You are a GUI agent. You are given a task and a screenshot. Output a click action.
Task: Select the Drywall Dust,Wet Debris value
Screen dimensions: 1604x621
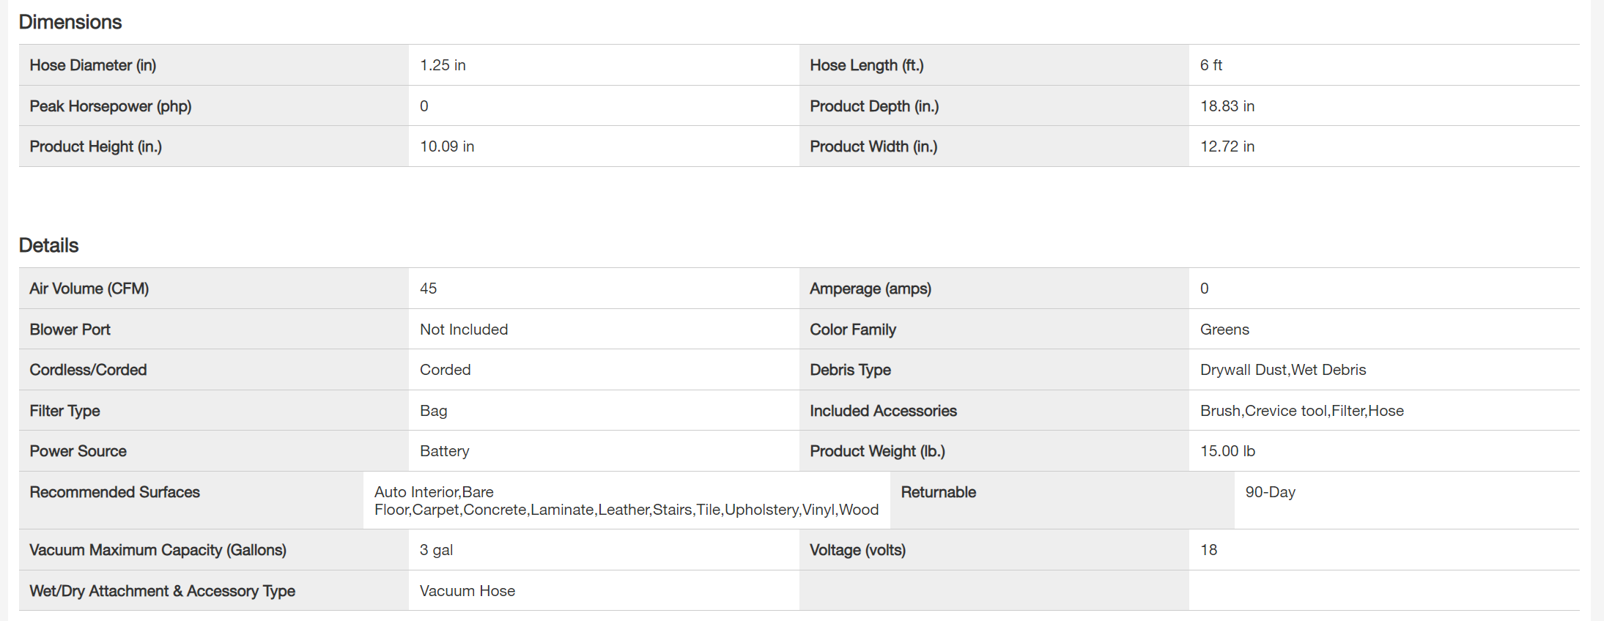pyautogui.click(x=1282, y=370)
